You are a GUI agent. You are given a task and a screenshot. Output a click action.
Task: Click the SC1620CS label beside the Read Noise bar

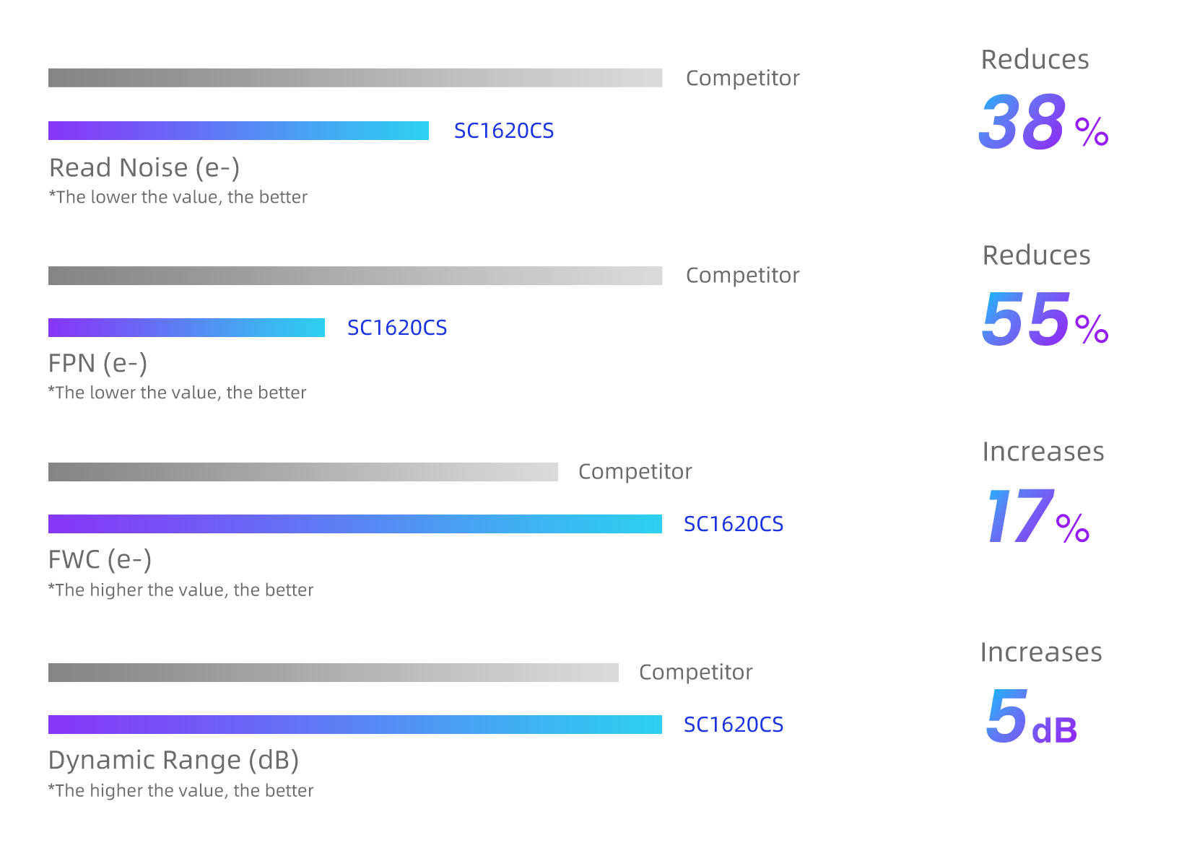504,131
